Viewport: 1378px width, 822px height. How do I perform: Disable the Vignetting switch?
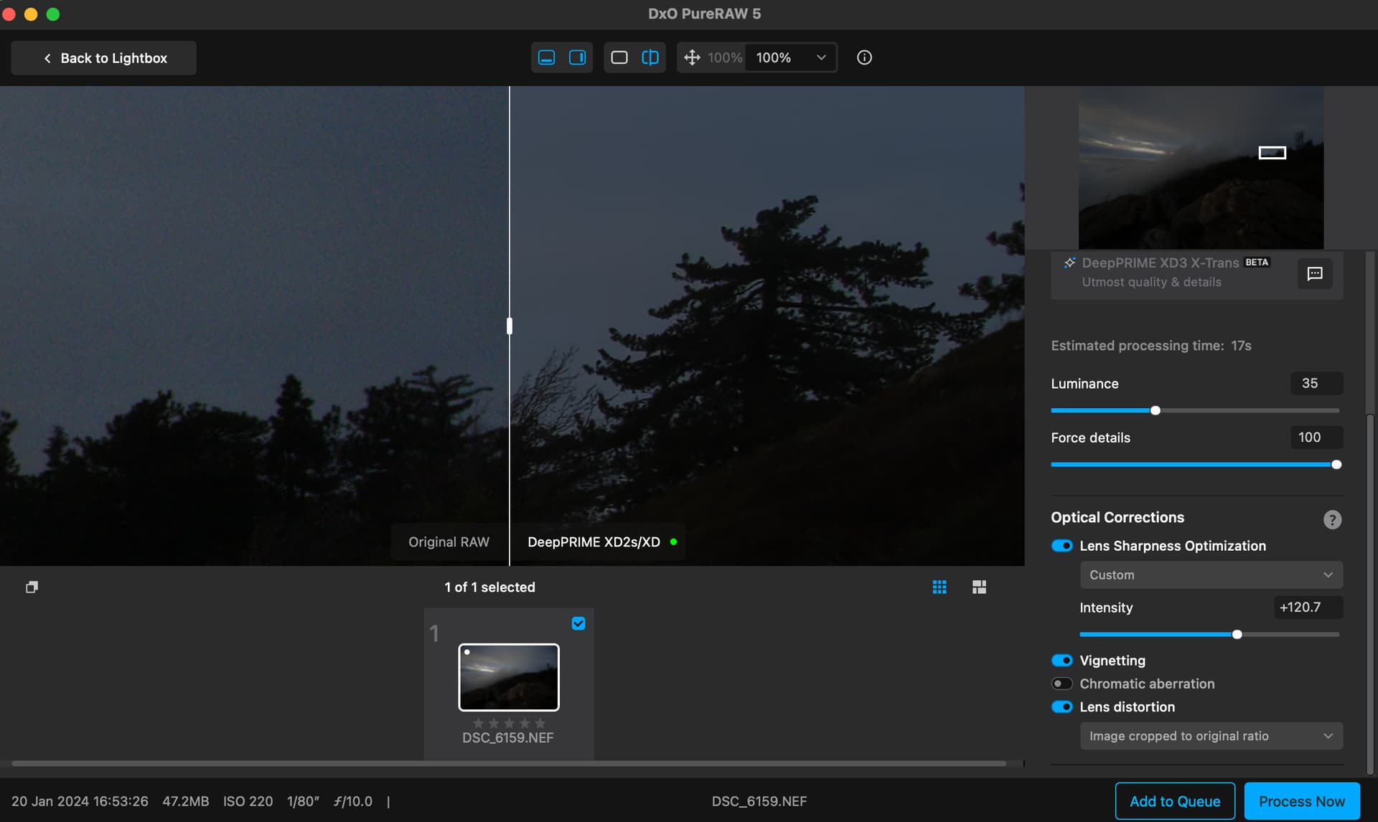click(x=1061, y=661)
